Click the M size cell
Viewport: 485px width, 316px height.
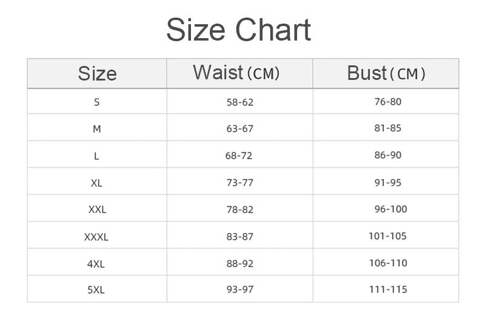97,129
